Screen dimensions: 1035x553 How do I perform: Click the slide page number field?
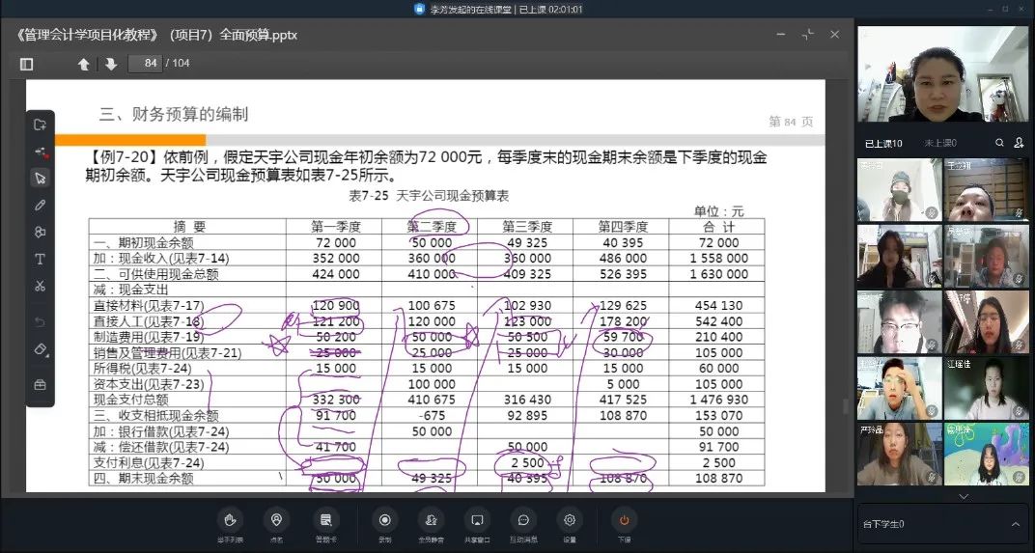(x=146, y=64)
